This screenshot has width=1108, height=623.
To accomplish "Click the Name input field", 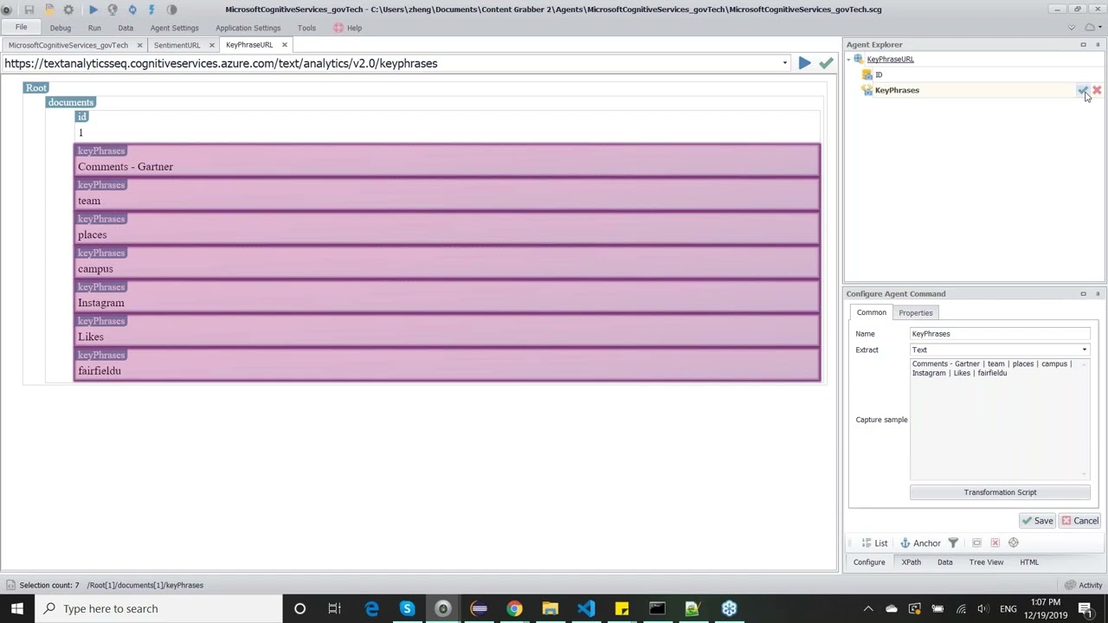I will (x=1000, y=334).
